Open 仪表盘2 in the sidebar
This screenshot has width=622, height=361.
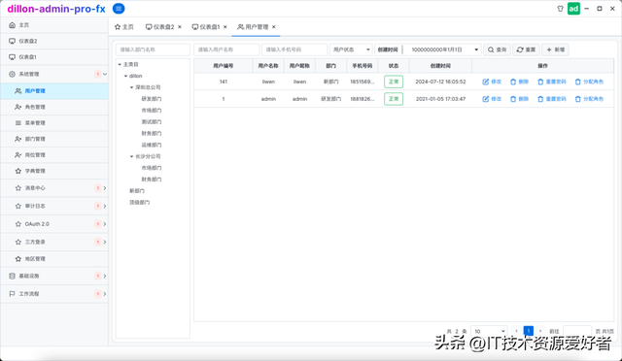54,41
